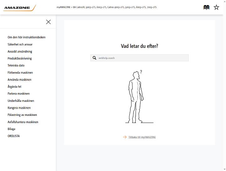Viewport: 226px width, 171px height.
Task: Select Säkerhet och ansvar menu item
Action: coord(20,44)
